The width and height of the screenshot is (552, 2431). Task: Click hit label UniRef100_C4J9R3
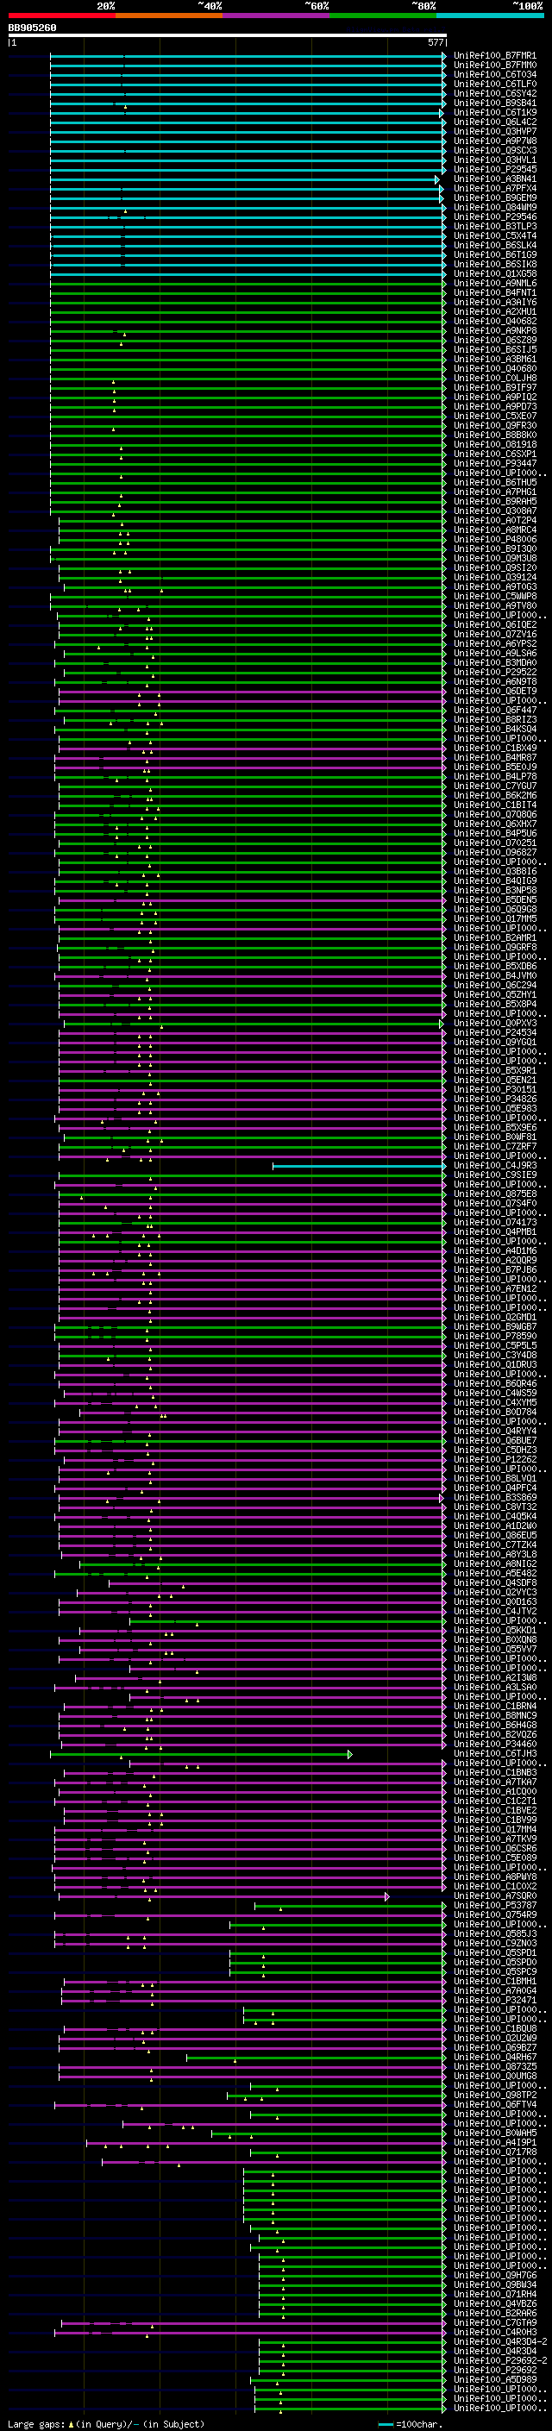[x=495, y=1166]
